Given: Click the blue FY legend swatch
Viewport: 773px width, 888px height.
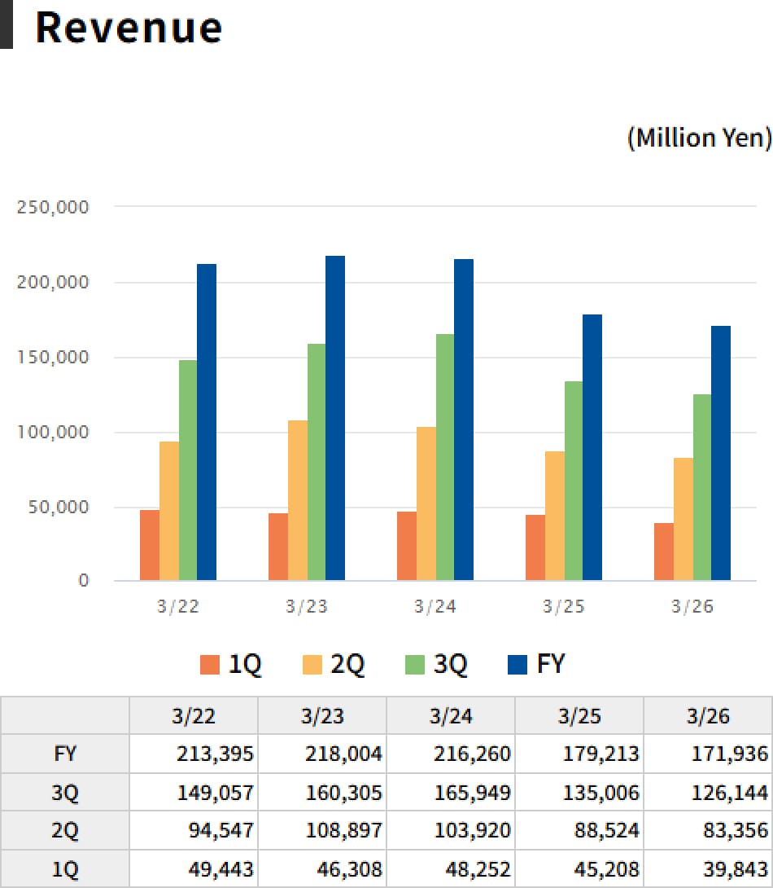Looking at the screenshot, I should [x=518, y=664].
